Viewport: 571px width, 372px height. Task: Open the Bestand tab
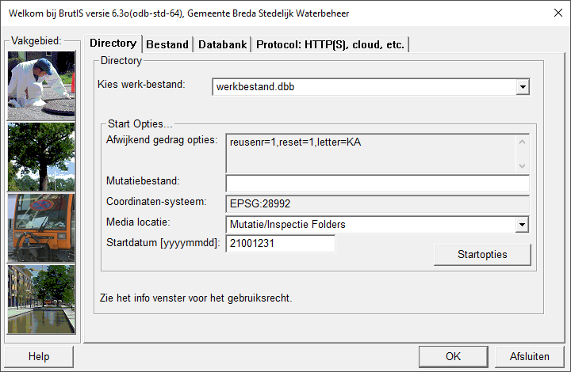tap(167, 44)
